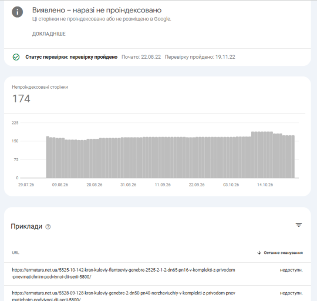The width and height of the screenshot is (317, 301).
Task: Open the filter icon for examples table
Action: [x=299, y=225]
